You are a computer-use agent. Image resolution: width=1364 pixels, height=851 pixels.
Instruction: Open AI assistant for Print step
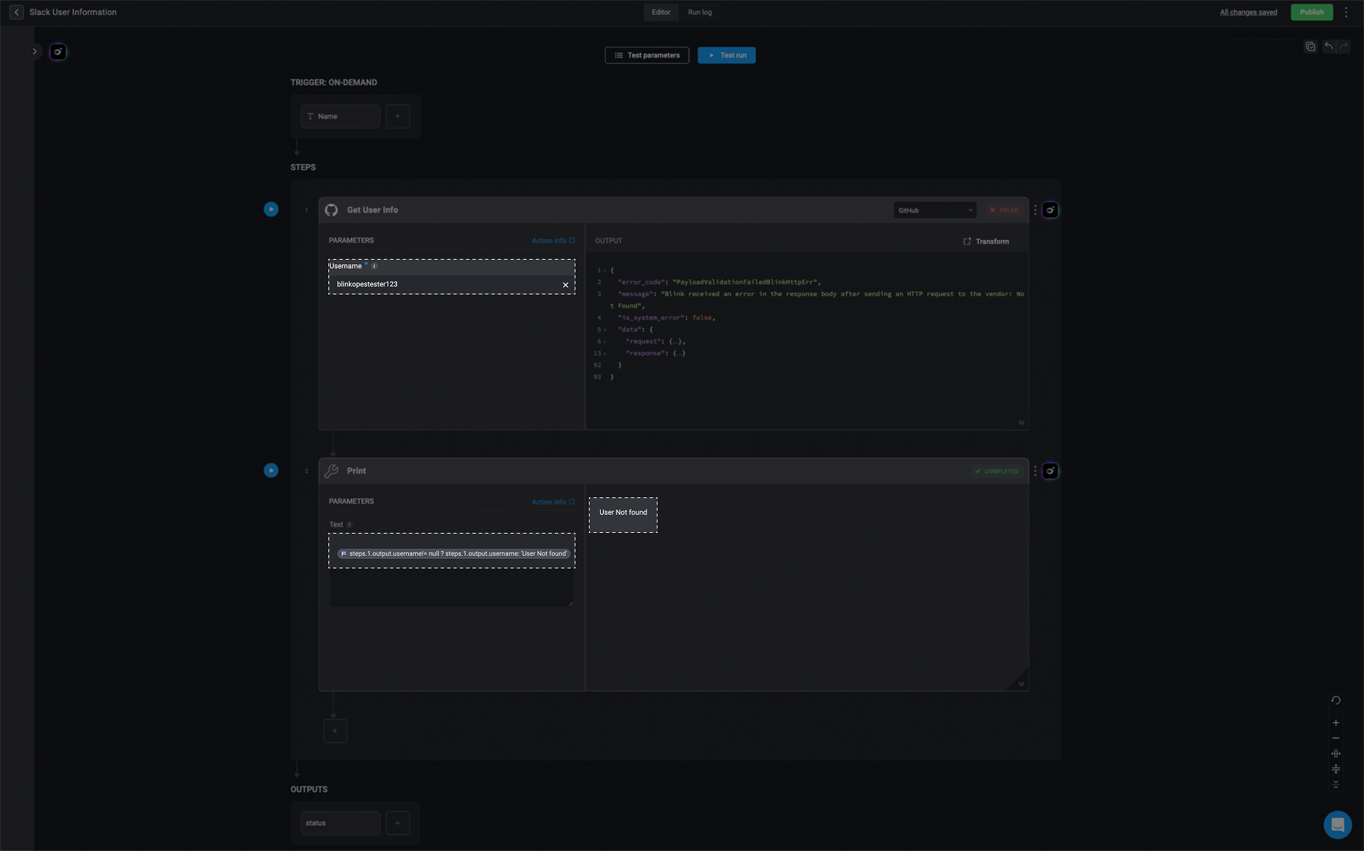pyautogui.click(x=1050, y=471)
